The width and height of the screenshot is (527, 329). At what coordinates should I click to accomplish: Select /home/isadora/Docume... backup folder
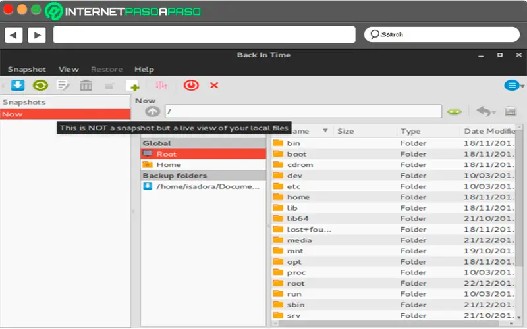click(x=203, y=186)
